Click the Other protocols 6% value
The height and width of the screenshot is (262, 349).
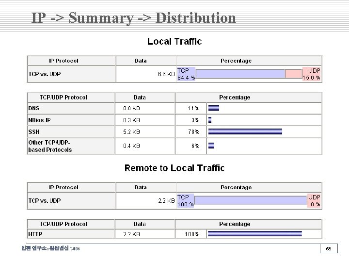click(x=195, y=146)
